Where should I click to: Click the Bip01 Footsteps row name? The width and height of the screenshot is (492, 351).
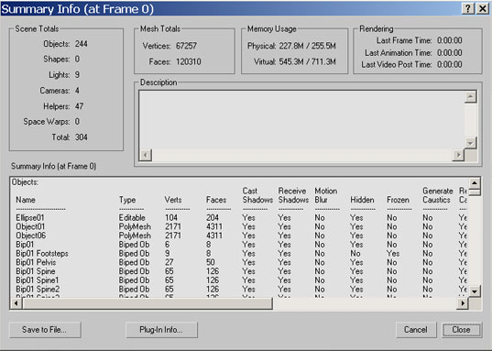(42, 253)
